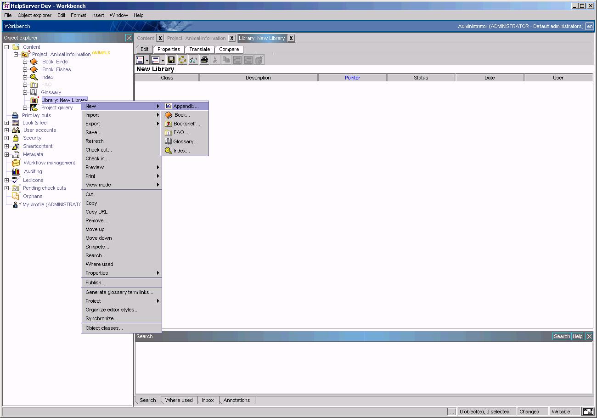Click the Print lay-outs printer icon
Image resolution: width=597 pixels, height=418 pixels.
(x=15, y=115)
